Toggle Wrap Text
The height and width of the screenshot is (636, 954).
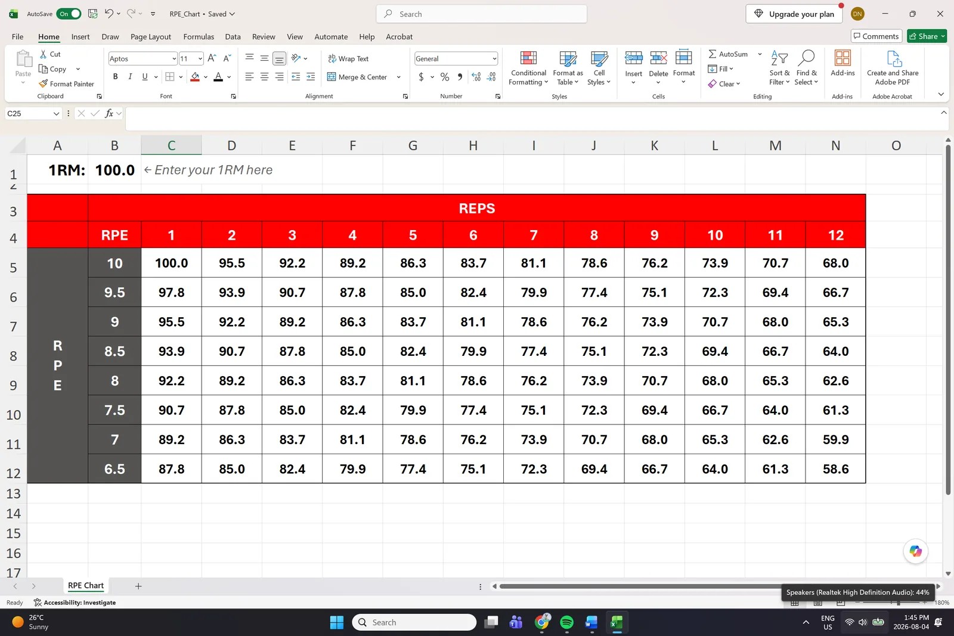click(348, 58)
